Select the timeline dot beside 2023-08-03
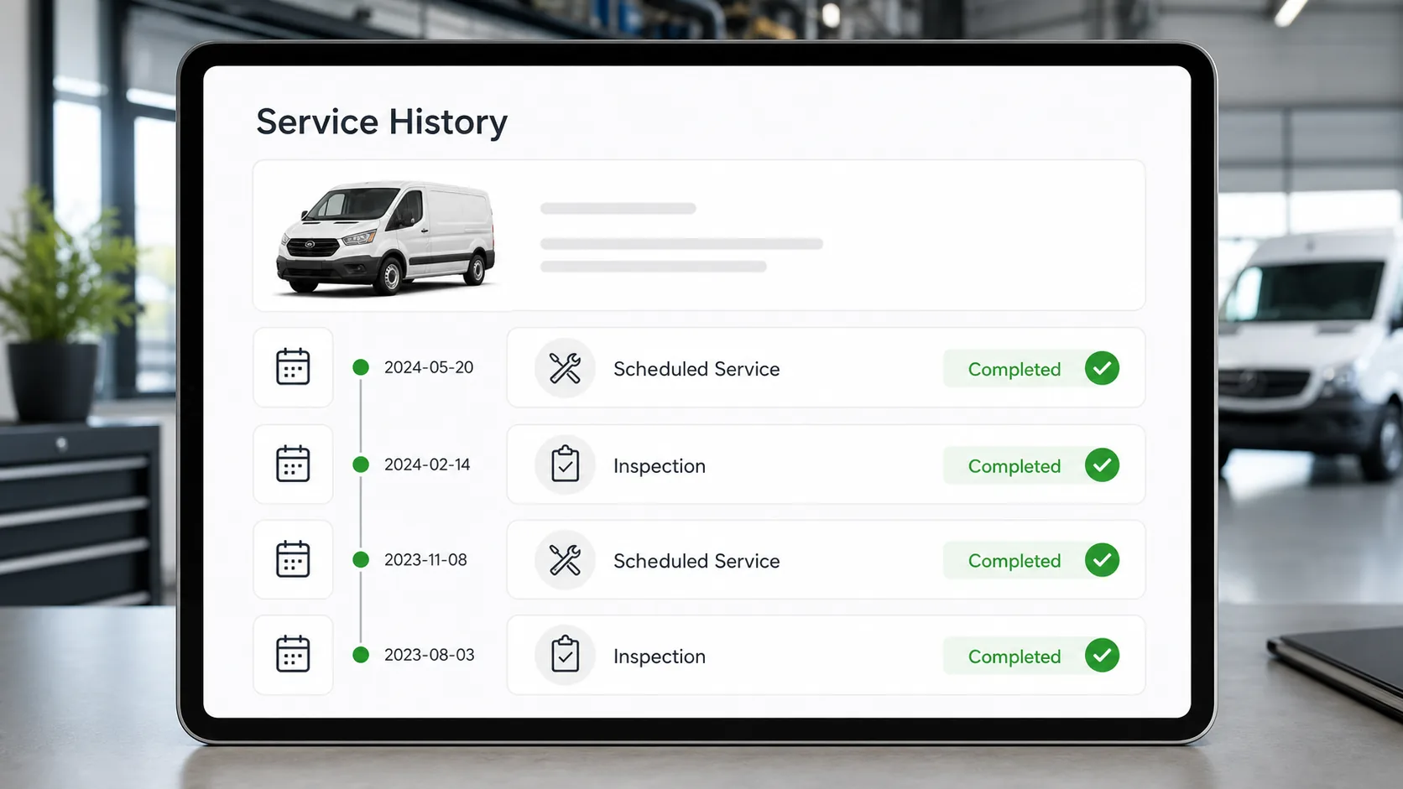 click(x=361, y=655)
